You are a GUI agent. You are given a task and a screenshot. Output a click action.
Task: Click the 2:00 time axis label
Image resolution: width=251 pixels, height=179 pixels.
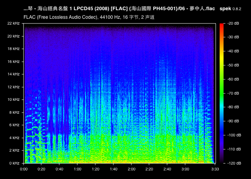click(131, 169)
